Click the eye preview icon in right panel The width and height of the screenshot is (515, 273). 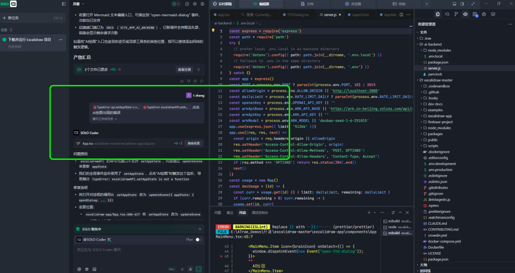click(465, 14)
